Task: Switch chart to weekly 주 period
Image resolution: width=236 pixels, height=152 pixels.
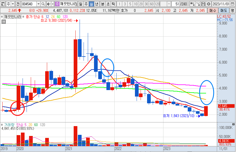Action: coord(86,4)
